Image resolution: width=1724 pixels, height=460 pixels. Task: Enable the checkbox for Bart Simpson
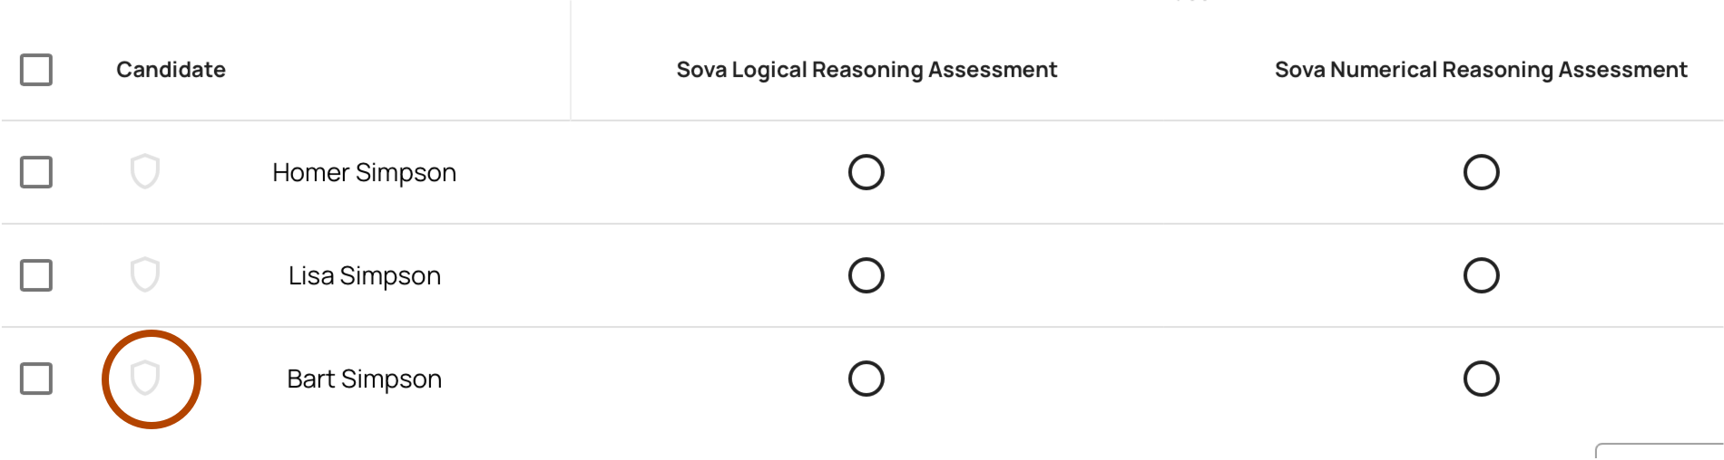[x=36, y=379]
